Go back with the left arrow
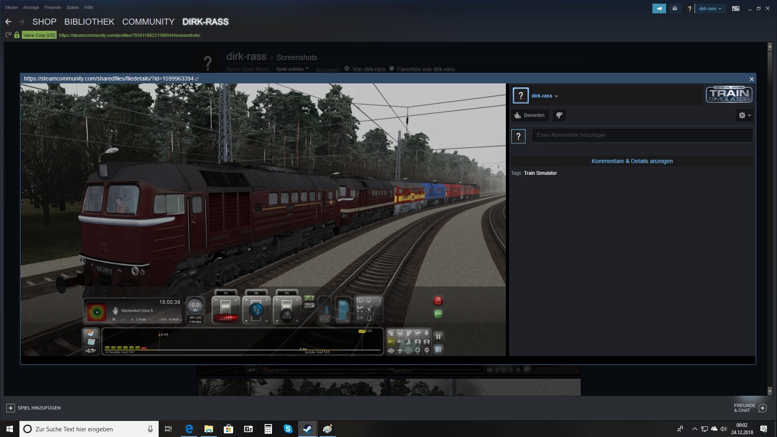This screenshot has height=437, width=777. click(x=8, y=22)
